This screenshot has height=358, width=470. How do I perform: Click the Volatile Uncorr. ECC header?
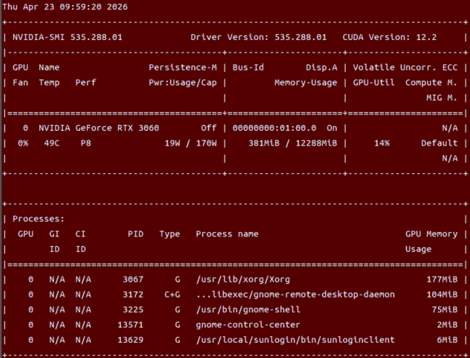coord(405,68)
